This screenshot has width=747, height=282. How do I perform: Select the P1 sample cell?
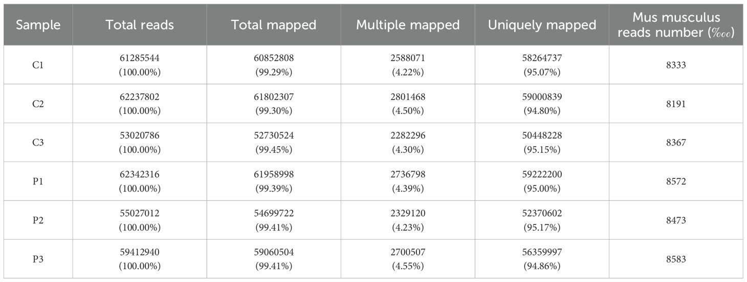(38, 182)
